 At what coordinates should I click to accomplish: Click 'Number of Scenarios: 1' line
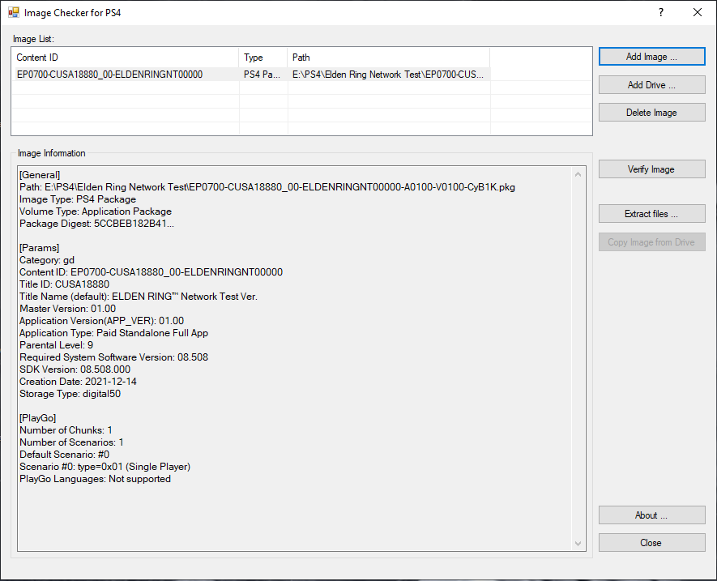[71, 442]
